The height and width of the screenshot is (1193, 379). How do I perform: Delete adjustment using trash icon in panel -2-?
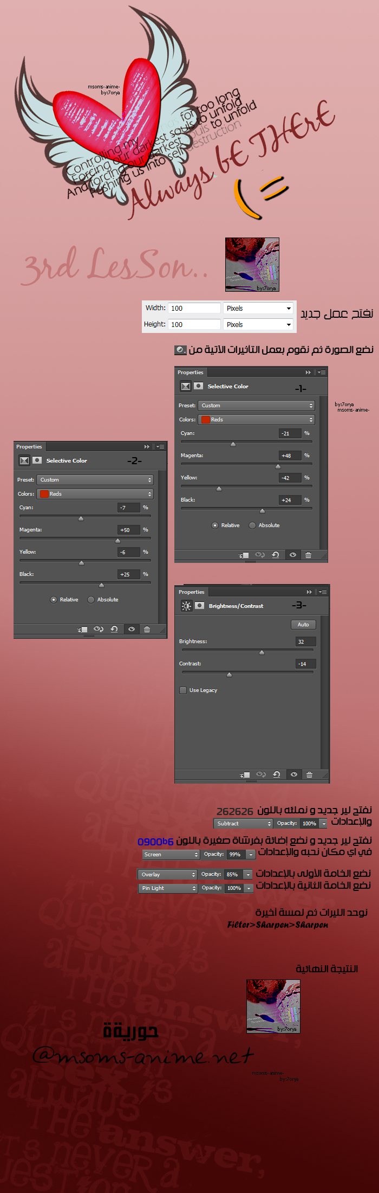click(147, 629)
